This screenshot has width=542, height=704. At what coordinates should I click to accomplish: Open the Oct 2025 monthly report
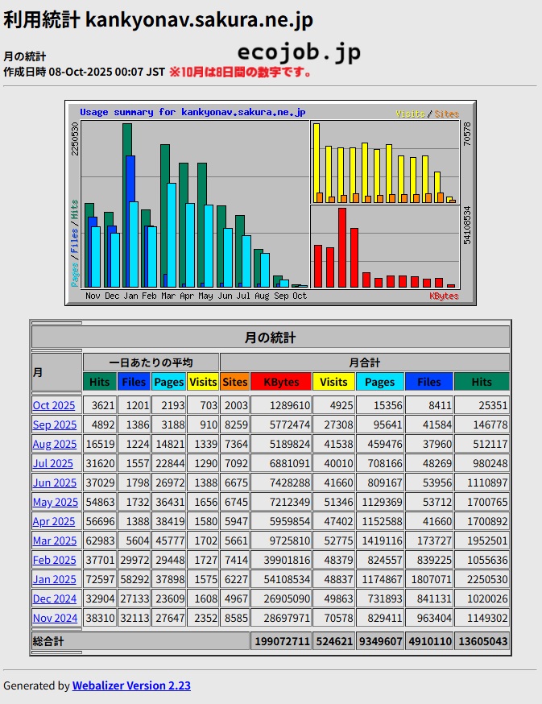click(54, 405)
